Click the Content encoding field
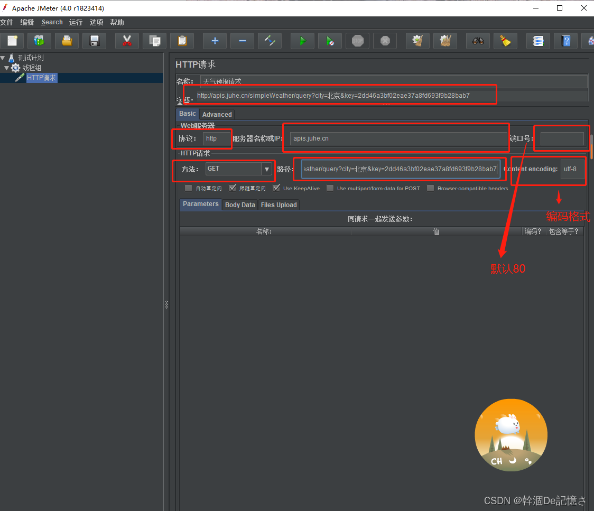The image size is (594, 511). coord(572,169)
